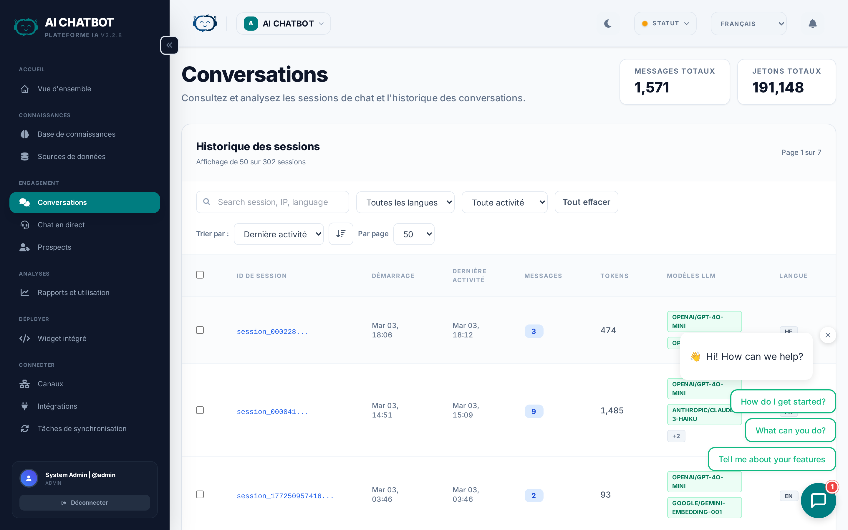This screenshot has height=530, width=848.
Task: Open the session_177250957416 link
Action: pyautogui.click(x=285, y=496)
